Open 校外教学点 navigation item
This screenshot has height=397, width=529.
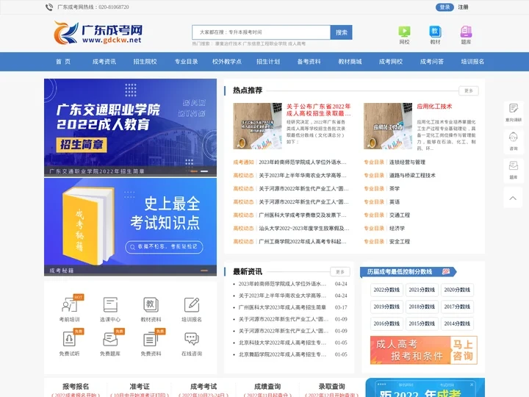click(227, 62)
